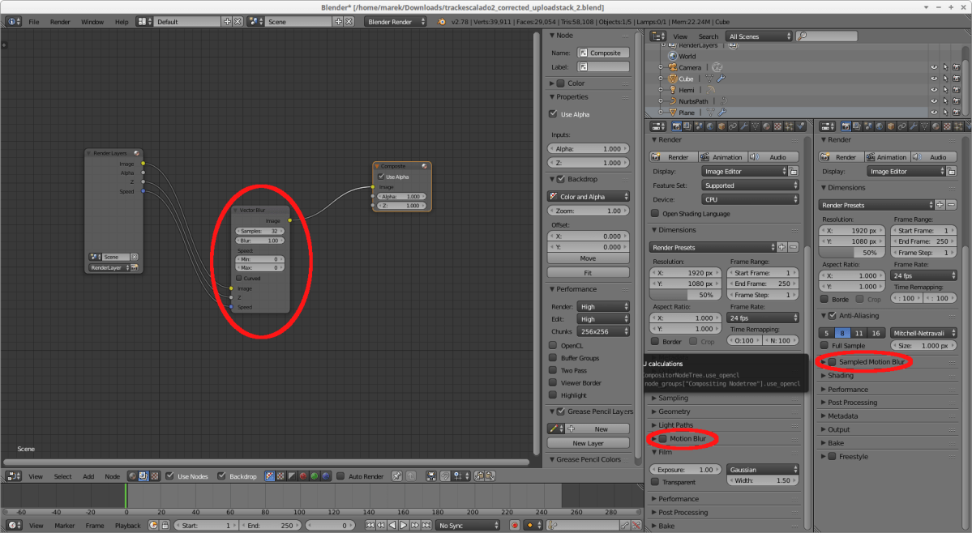Screen dimensions: 972x533
Task: Click the play animation in reverse button
Action: 392,525
